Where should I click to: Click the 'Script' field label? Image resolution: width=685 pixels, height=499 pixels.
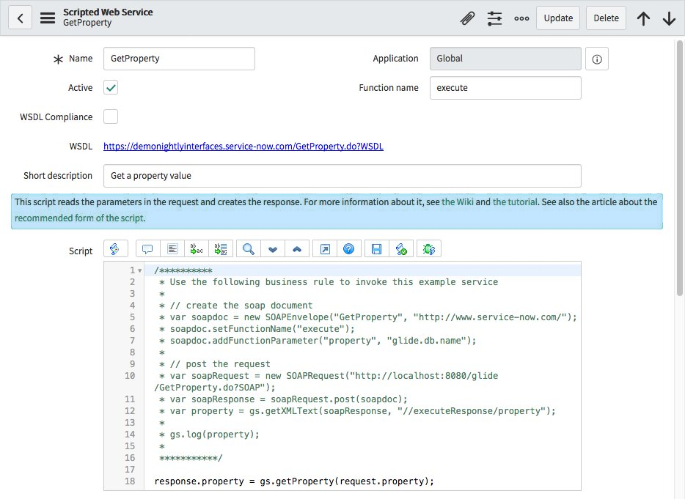(81, 251)
